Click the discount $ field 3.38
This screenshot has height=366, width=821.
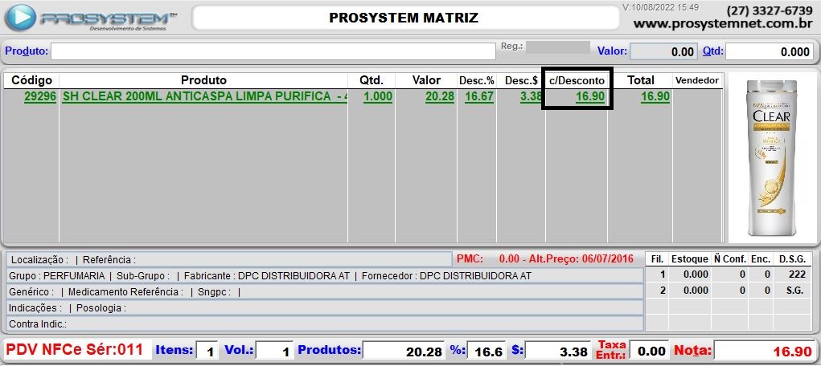point(560,351)
